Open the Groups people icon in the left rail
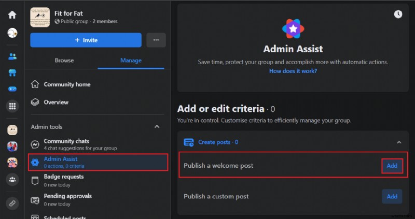 coord(12,180)
